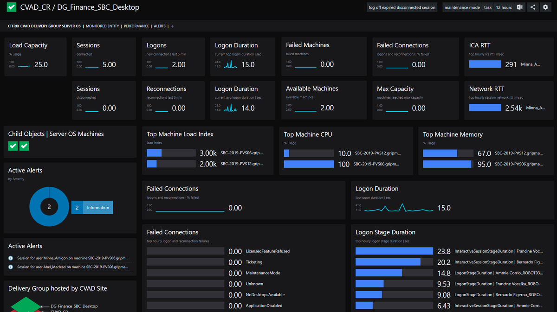Click the add tab plus icon
557x312 pixels.
pos(172,26)
